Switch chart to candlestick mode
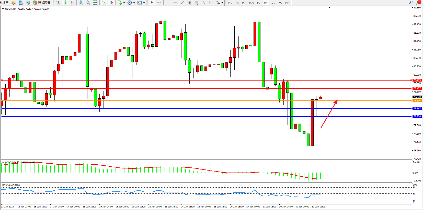Viewport: 423px width, 210px height. coord(65,3)
